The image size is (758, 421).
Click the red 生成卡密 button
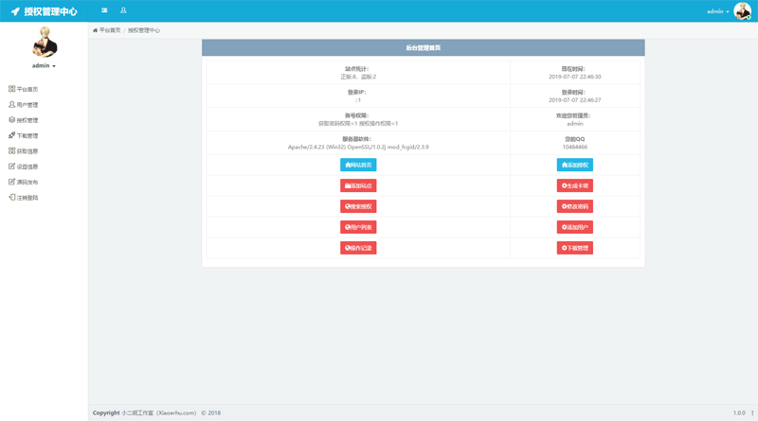tap(574, 185)
